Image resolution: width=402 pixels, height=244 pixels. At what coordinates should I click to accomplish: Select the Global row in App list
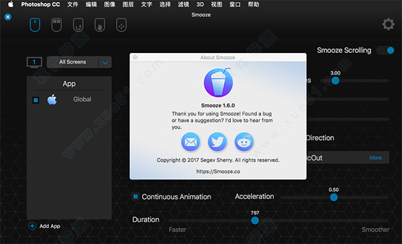69,100
